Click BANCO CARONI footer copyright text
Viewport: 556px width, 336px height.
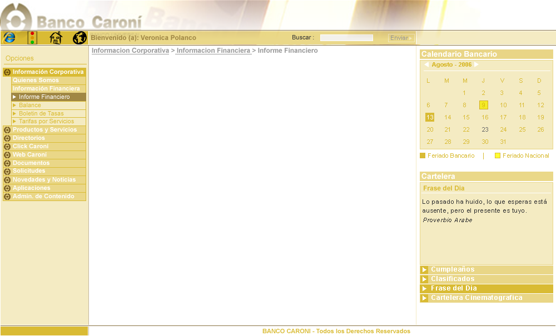point(336,331)
